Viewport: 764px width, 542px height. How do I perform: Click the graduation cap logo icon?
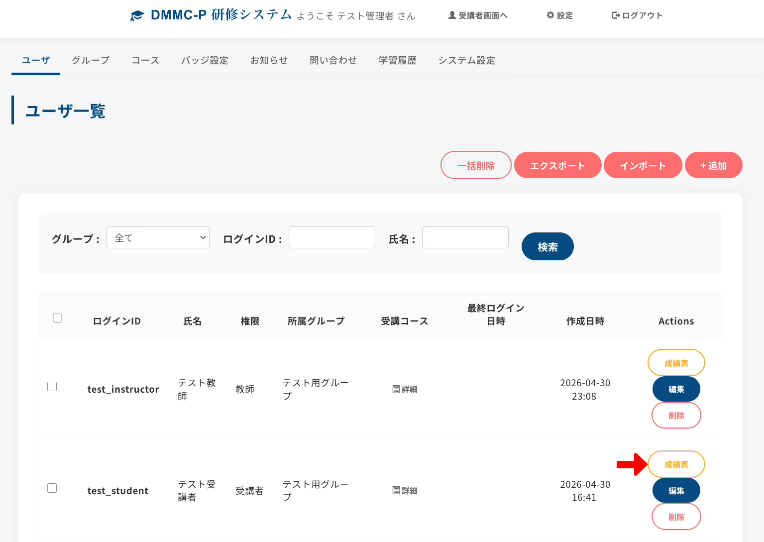(137, 16)
